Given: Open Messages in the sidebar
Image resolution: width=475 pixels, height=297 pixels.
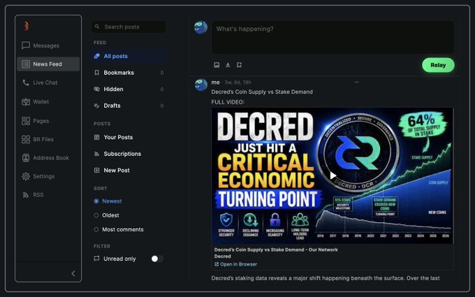Looking at the screenshot, I should 48,45.
